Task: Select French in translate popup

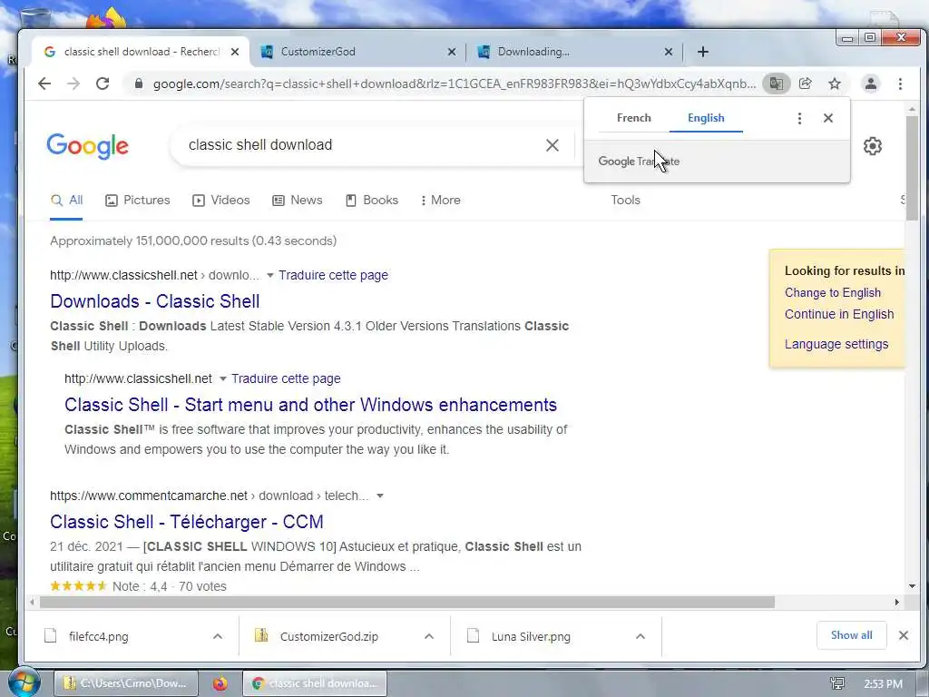Action: tap(633, 117)
